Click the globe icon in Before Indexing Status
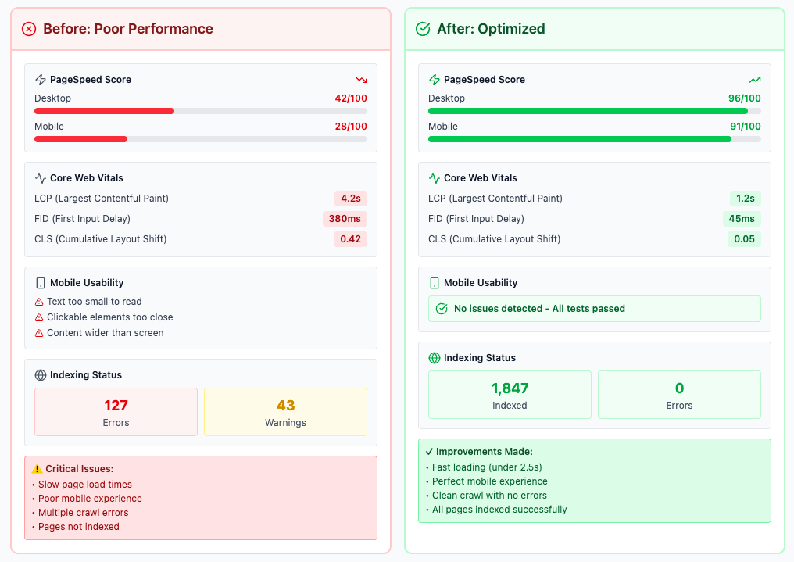The image size is (794, 562). point(41,375)
